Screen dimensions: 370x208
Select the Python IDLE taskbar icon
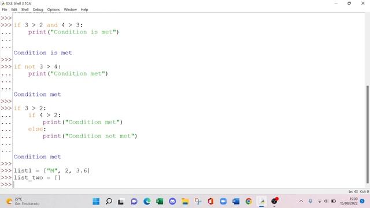point(261,202)
